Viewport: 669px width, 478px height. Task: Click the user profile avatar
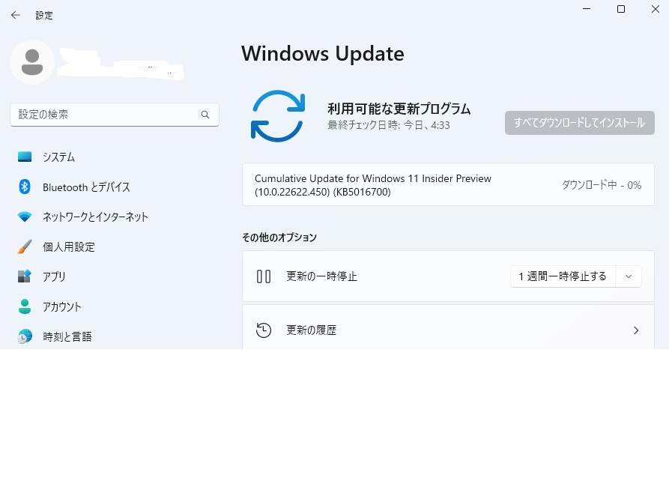pyautogui.click(x=32, y=62)
